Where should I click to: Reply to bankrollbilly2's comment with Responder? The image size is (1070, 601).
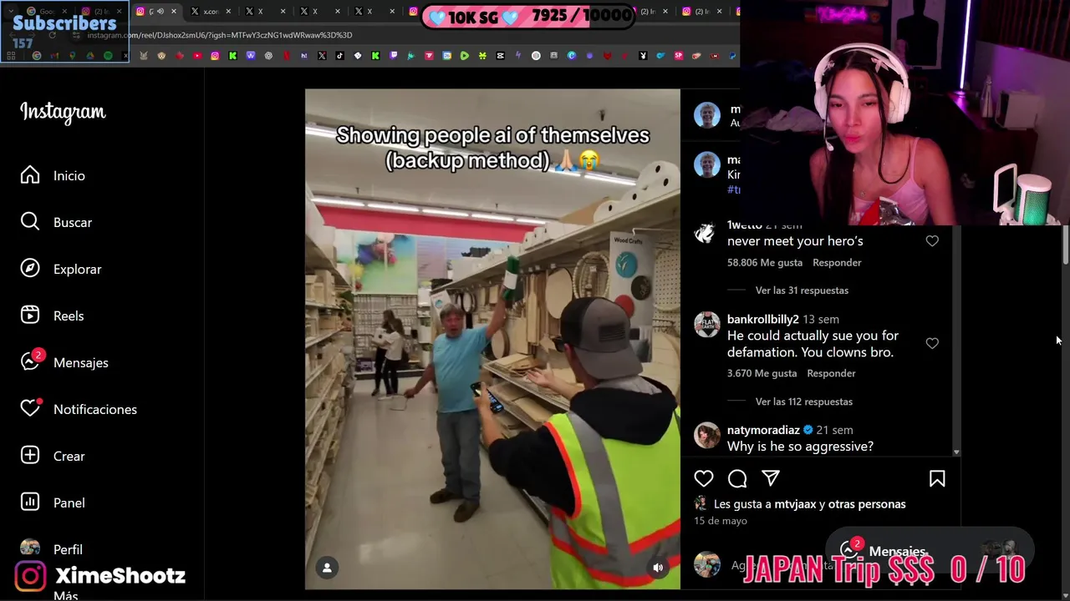click(x=831, y=373)
